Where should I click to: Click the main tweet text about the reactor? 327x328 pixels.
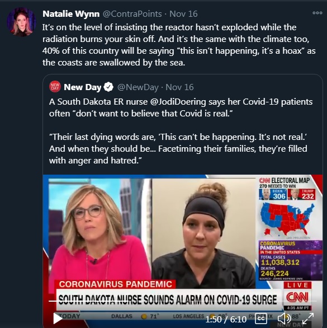[x=179, y=45]
